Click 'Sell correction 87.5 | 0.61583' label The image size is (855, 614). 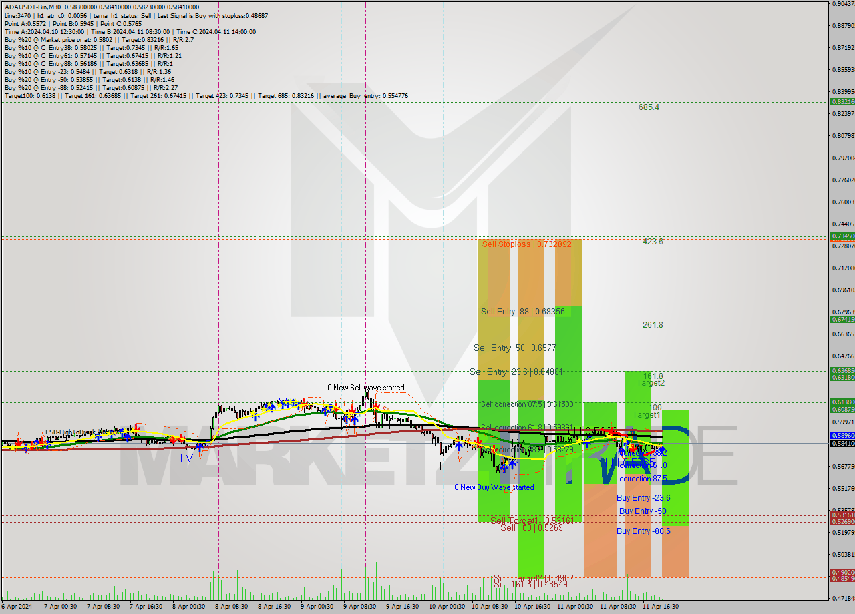click(x=527, y=404)
